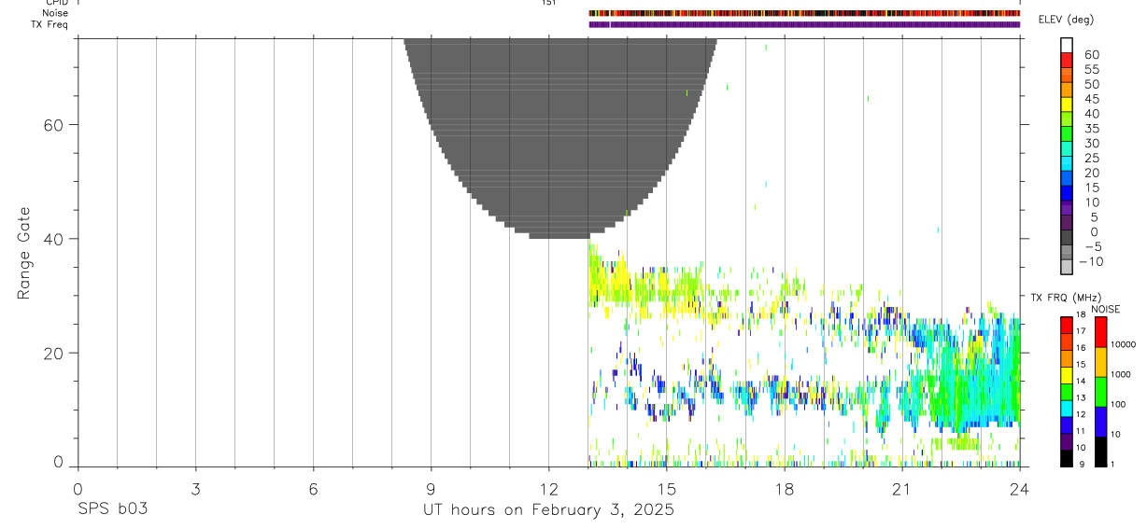Select the yellow ELEV swatch beside 45
This screenshot has height=529, width=1147.
tap(1067, 104)
